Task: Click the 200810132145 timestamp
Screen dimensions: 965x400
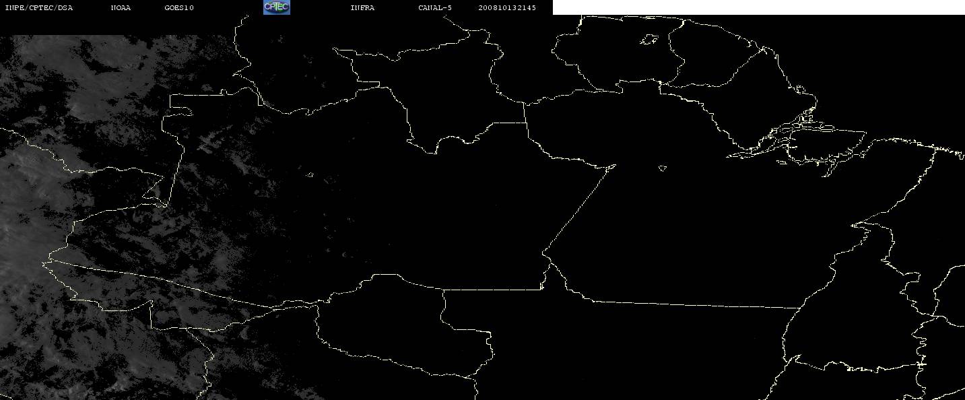Action: click(507, 8)
